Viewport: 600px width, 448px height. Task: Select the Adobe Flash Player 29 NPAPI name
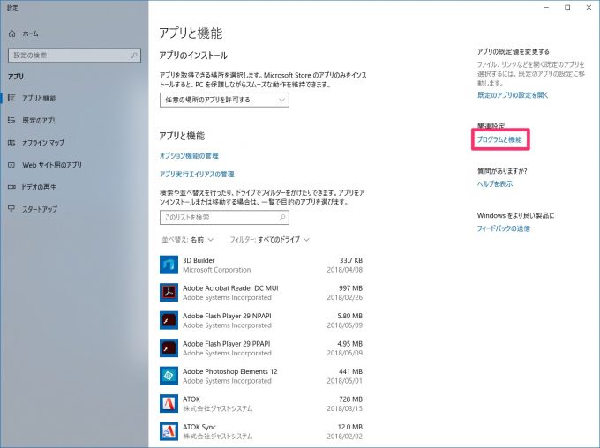coord(227,316)
